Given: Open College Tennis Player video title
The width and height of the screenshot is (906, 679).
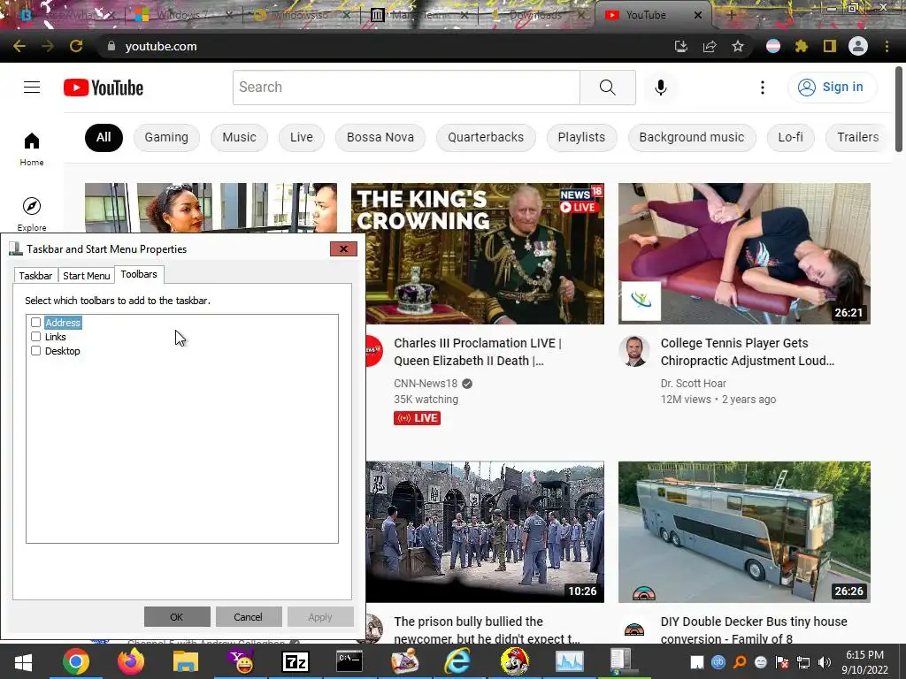Looking at the screenshot, I should click(747, 352).
